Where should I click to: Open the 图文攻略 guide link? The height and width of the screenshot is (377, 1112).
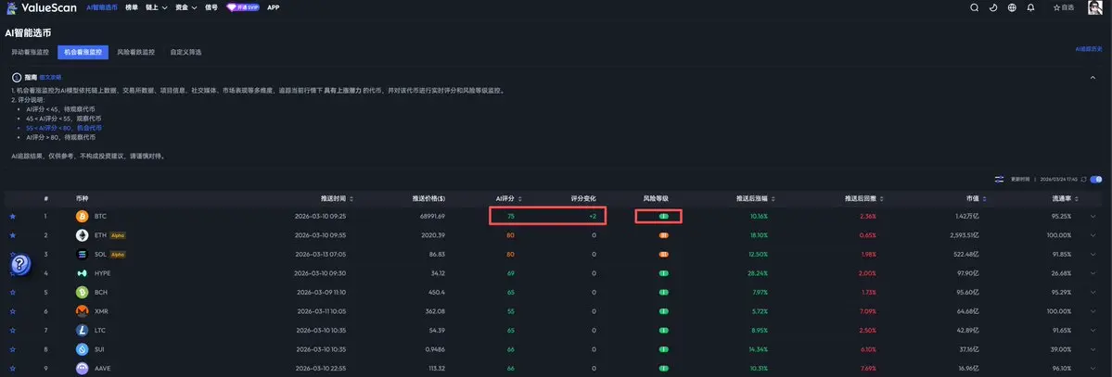(x=50, y=77)
